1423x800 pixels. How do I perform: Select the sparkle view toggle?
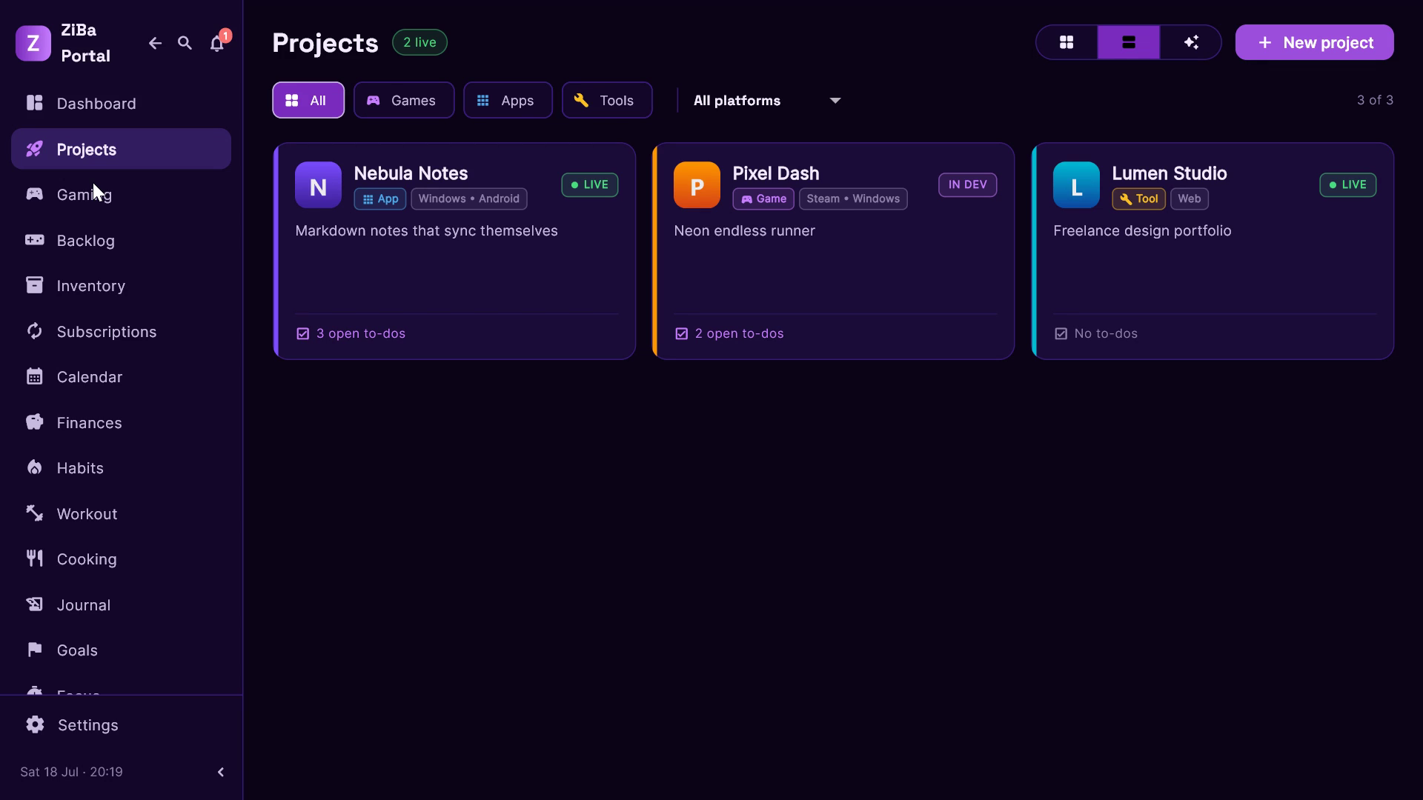pos(1191,42)
